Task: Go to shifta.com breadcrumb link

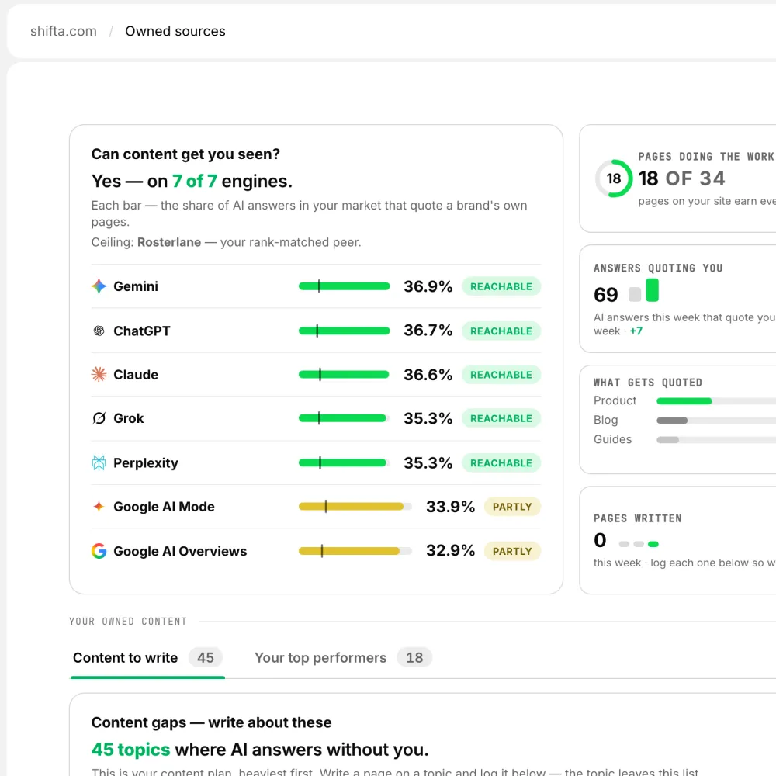Action: click(x=64, y=31)
